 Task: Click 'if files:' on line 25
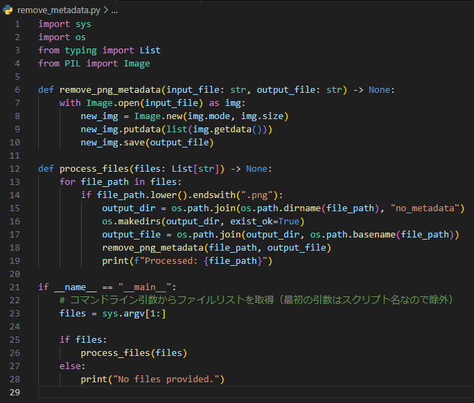coord(83,340)
